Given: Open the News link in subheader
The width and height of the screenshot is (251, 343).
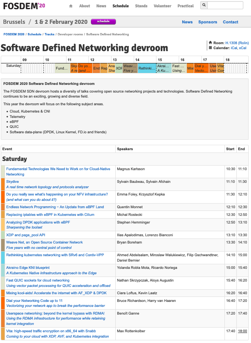Looking at the screenshot, I should click(x=187, y=22).
